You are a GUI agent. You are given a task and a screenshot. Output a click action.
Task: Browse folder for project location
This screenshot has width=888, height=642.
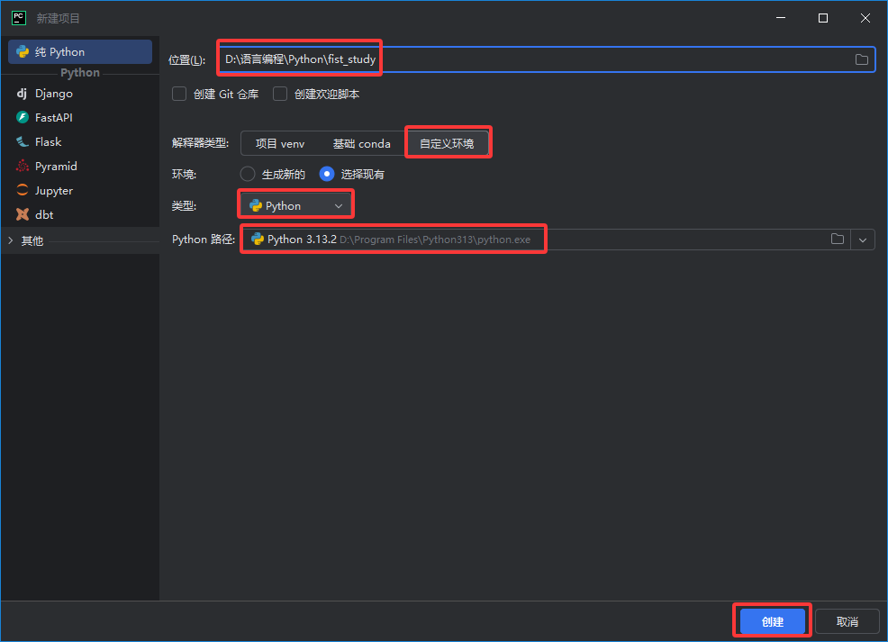pyautogui.click(x=861, y=59)
